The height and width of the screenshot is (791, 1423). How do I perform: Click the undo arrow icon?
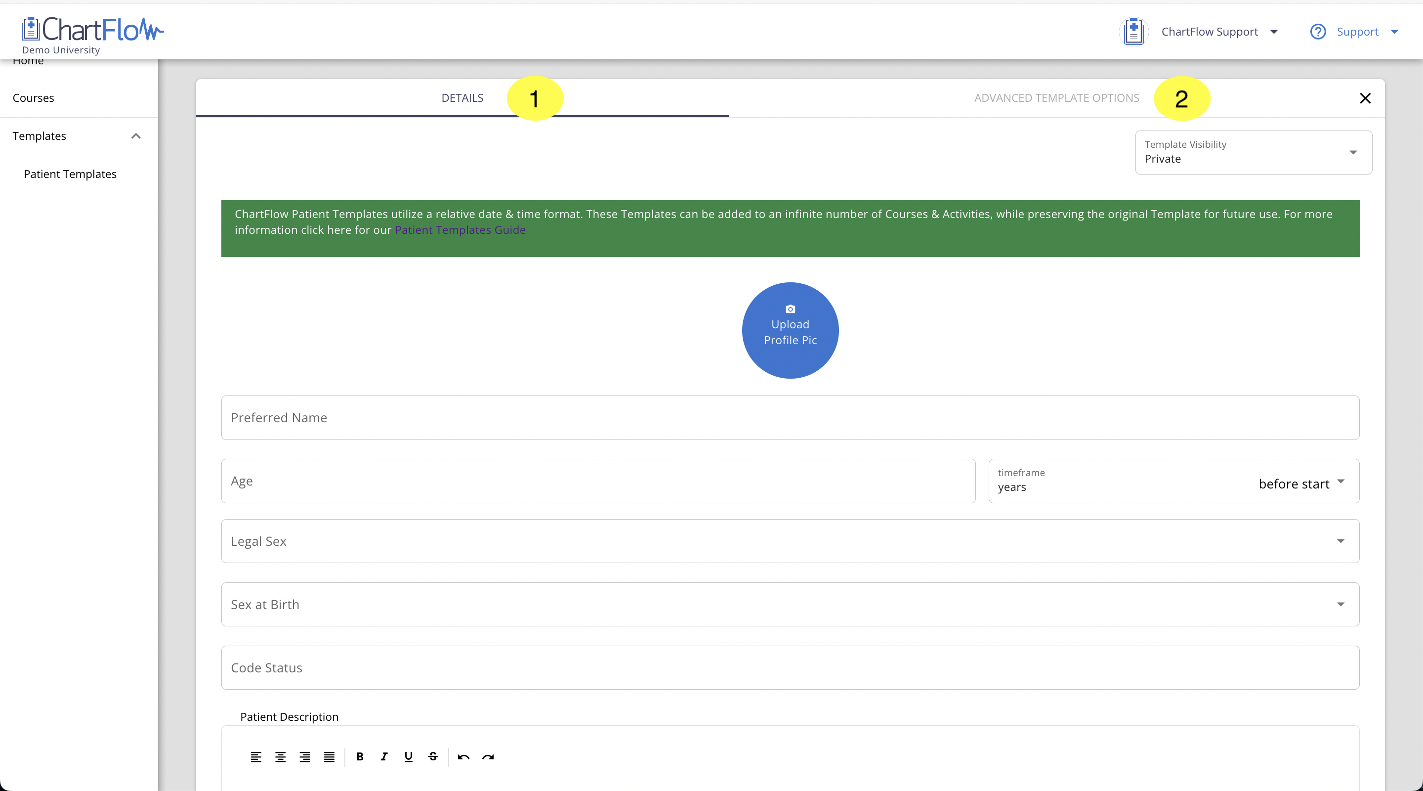tap(463, 757)
